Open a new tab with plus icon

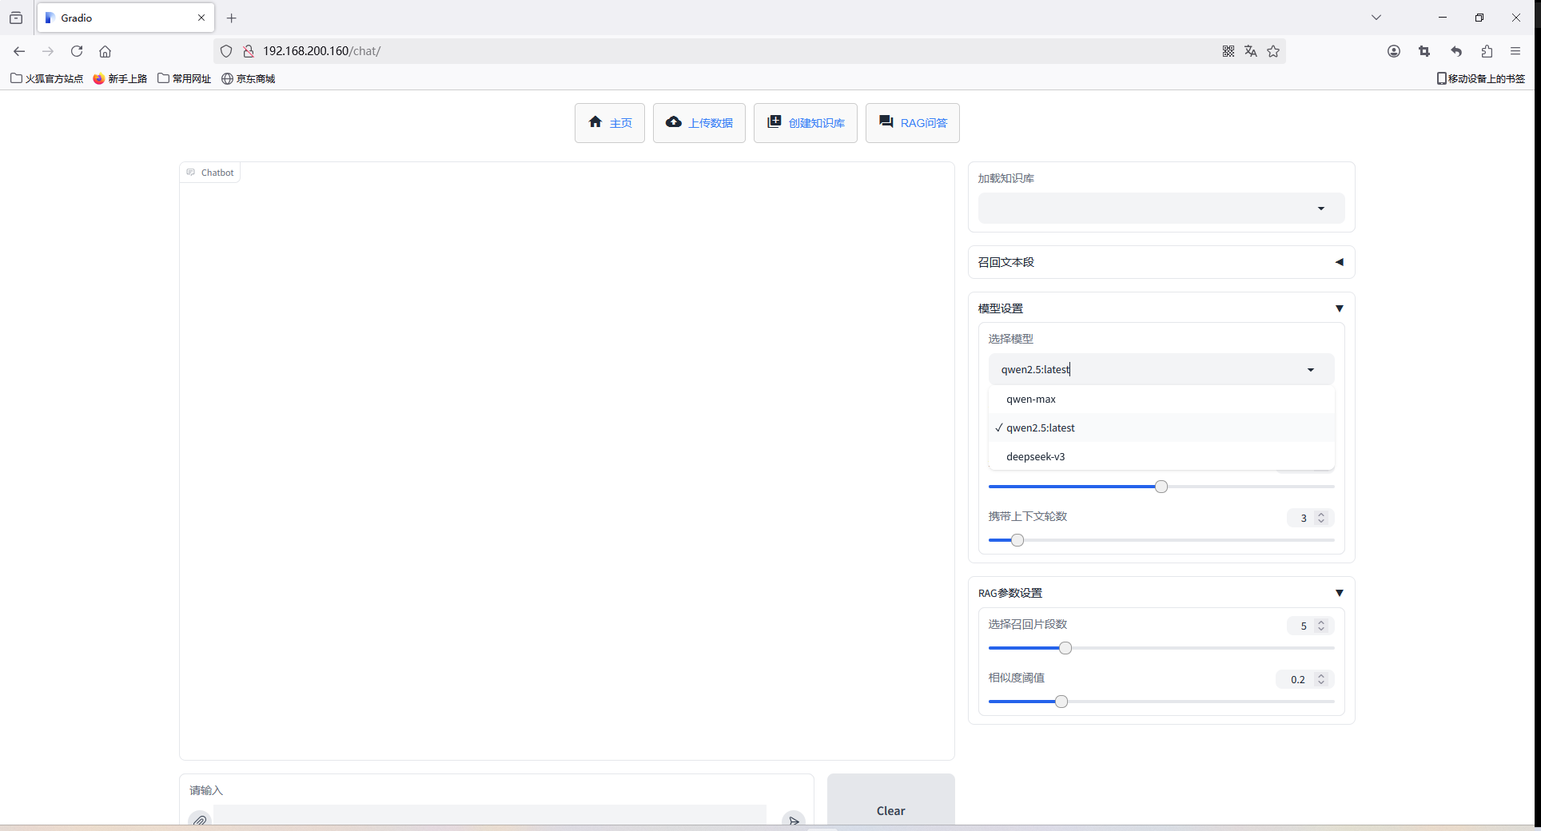point(232,18)
